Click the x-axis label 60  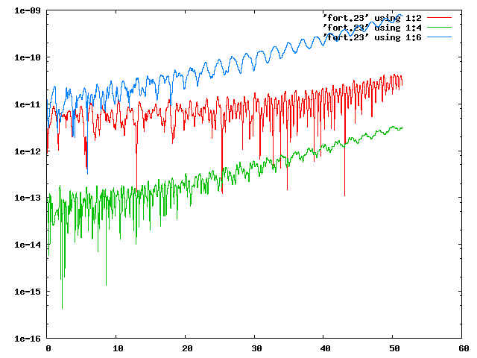(x=464, y=348)
